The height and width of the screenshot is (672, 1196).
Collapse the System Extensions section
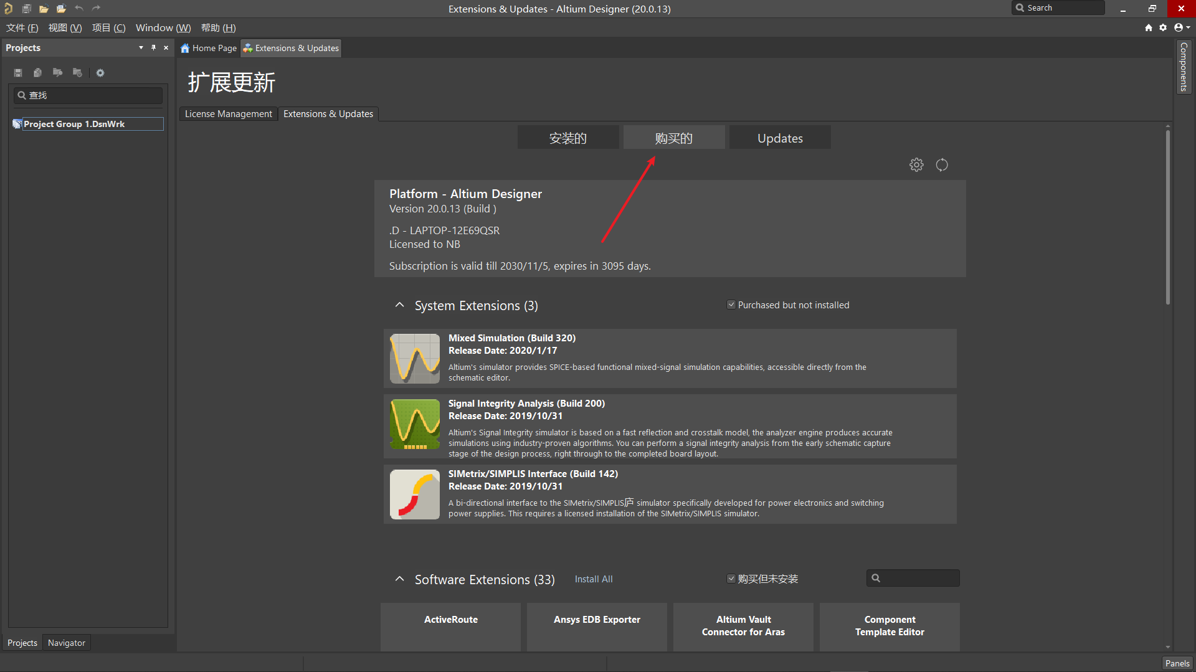(x=399, y=305)
